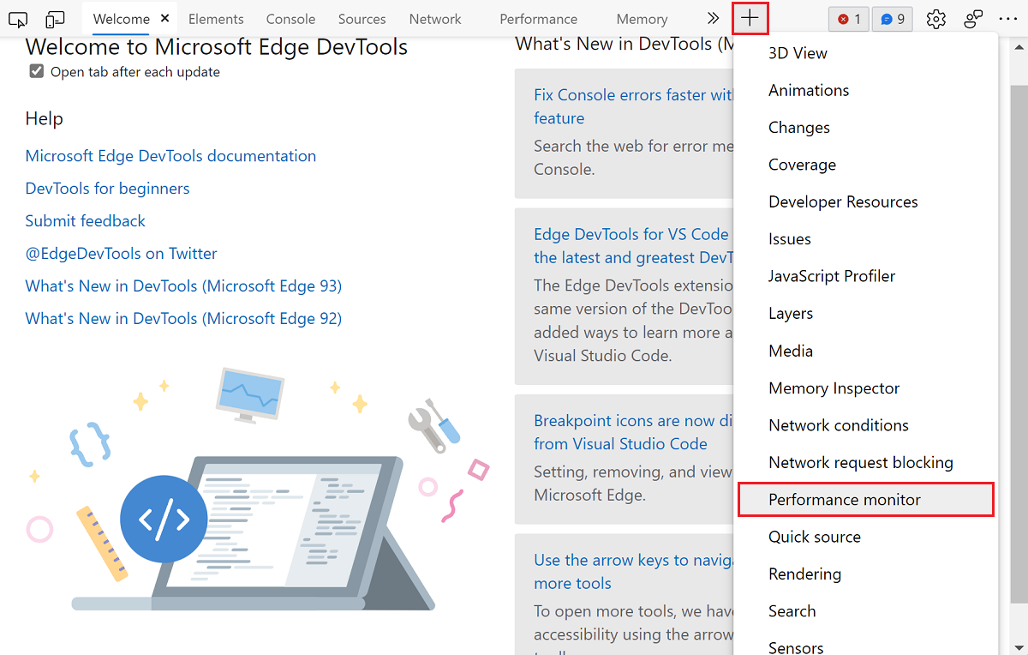Switch to the Sources tab

point(362,19)
